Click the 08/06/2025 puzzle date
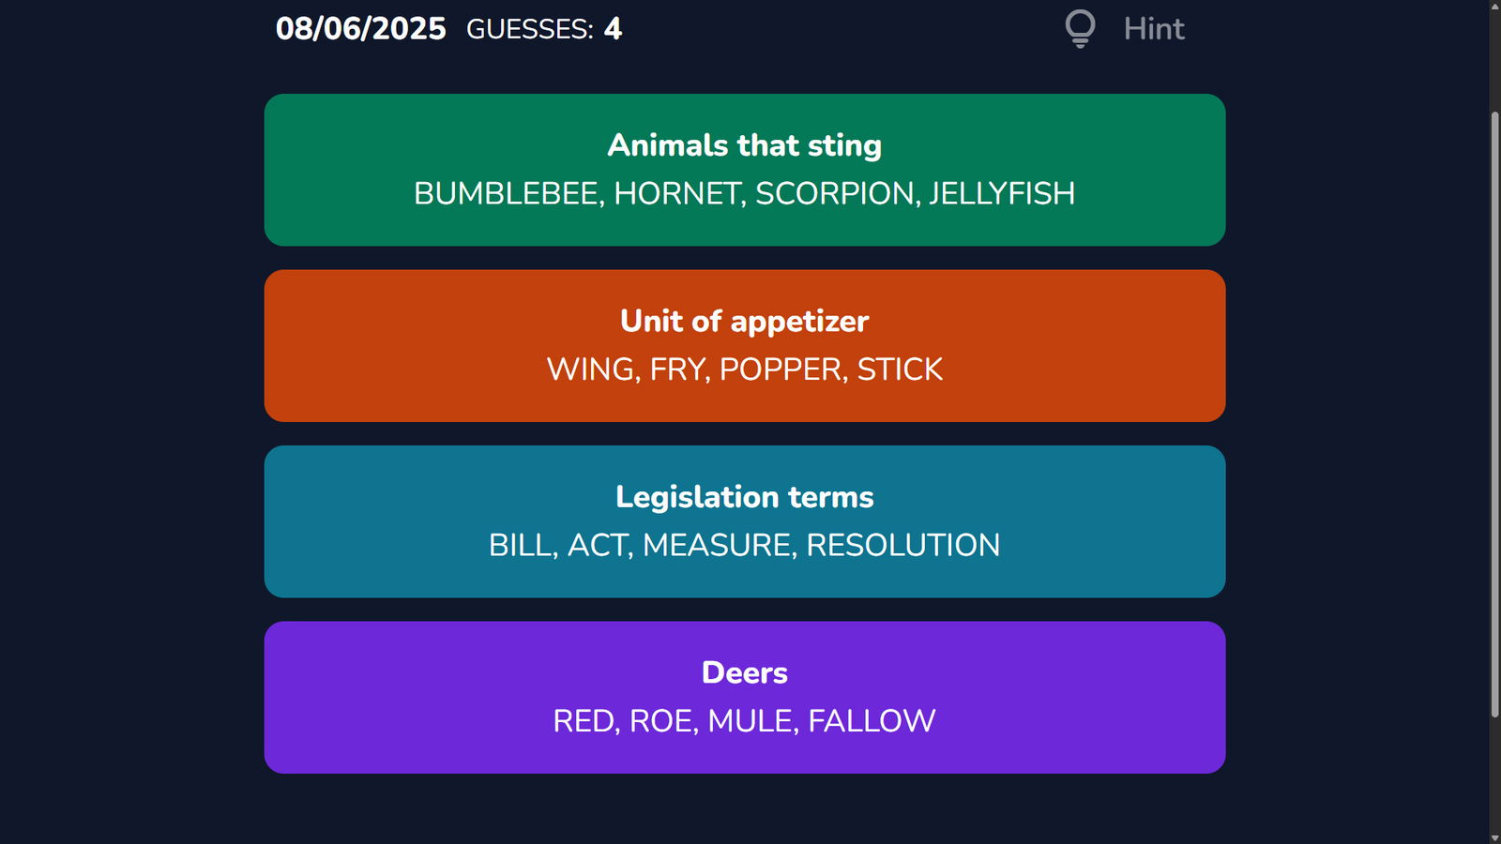 tap(361, 29)
